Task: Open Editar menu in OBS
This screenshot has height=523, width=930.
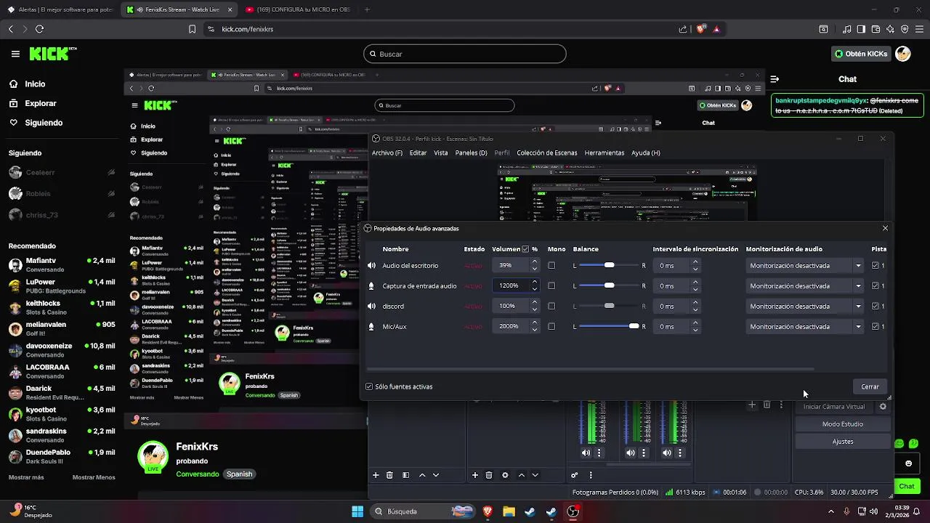Action: (x=418, y=153)
